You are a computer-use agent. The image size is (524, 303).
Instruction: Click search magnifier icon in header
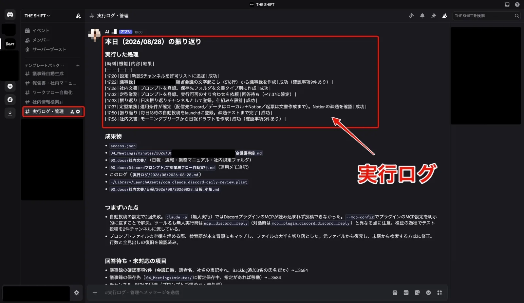click(x=517, y=16)
